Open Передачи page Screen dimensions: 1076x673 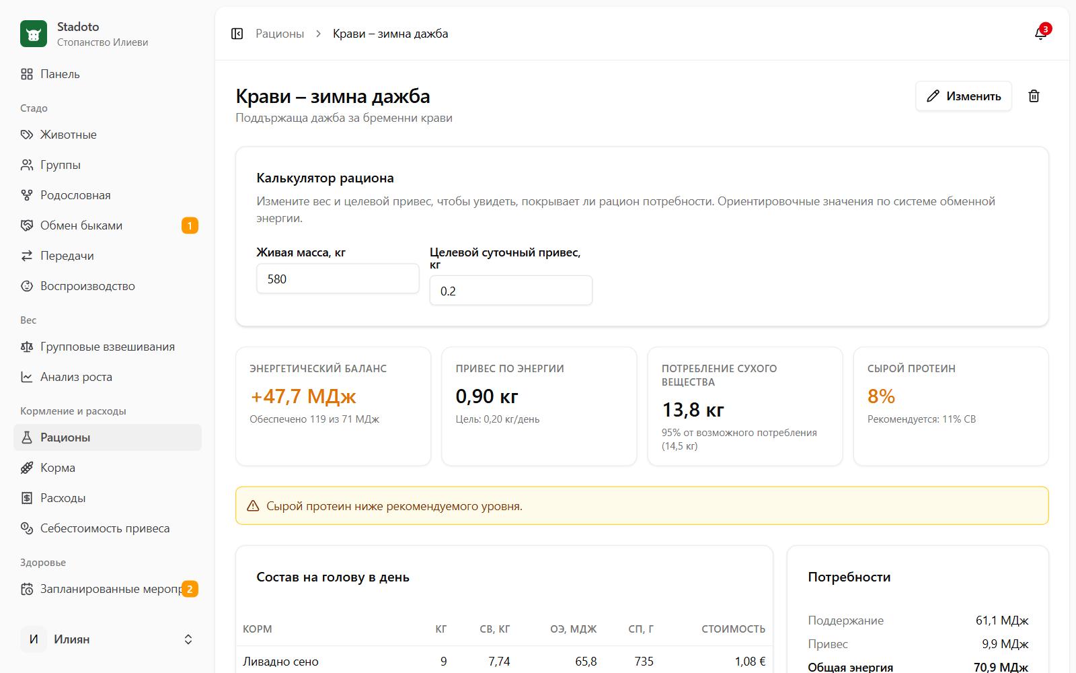(108, 256)
